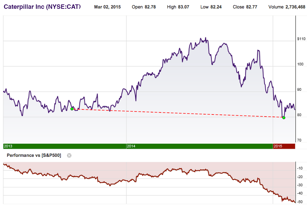The height and width of the screenshot is (208, 307).
Task: Click the High 83.07 value
Action: [x=178, y=7]
